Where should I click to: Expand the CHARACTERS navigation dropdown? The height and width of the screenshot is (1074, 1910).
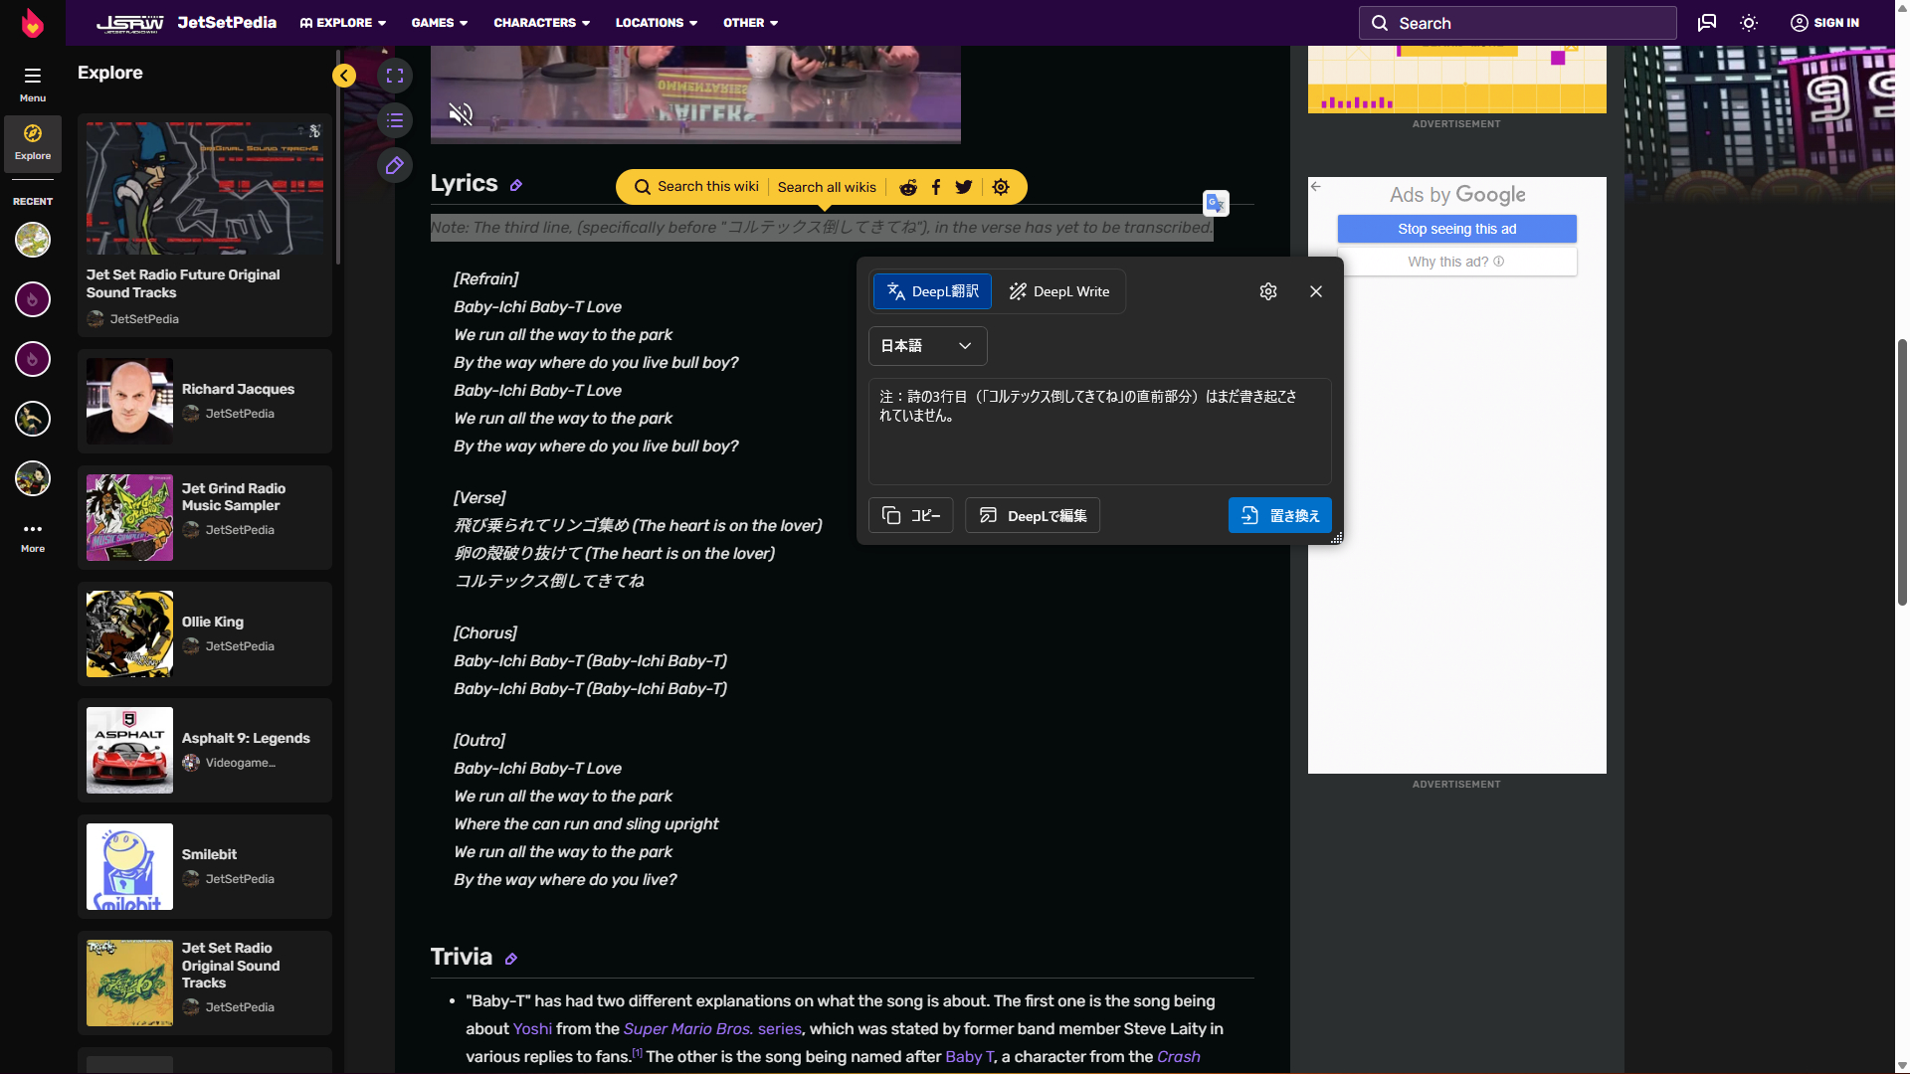541,23
